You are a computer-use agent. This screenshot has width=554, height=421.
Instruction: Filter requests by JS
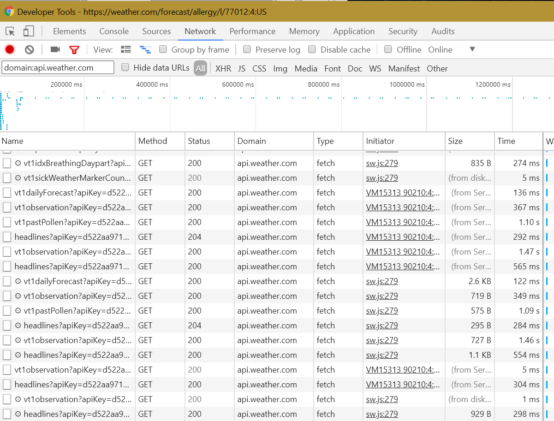point(242,69)
